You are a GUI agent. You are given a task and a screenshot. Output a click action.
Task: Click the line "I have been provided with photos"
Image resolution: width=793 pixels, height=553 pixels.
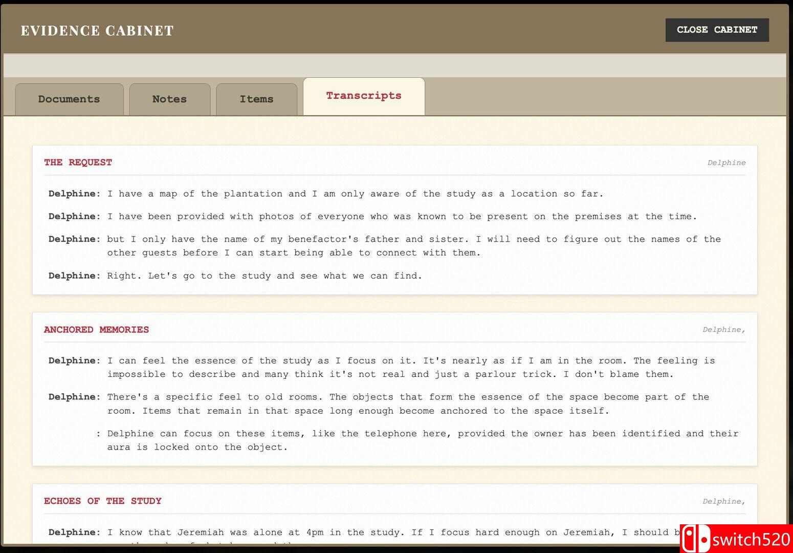[x=402, y=217]
